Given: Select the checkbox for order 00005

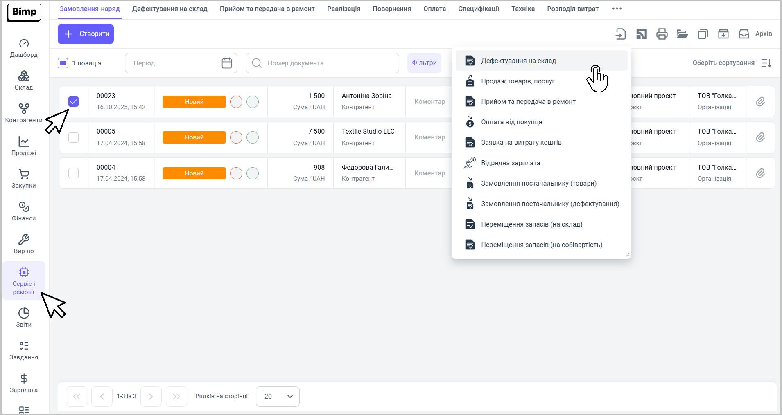Looking at the screenshot, I should pos(74,137).
